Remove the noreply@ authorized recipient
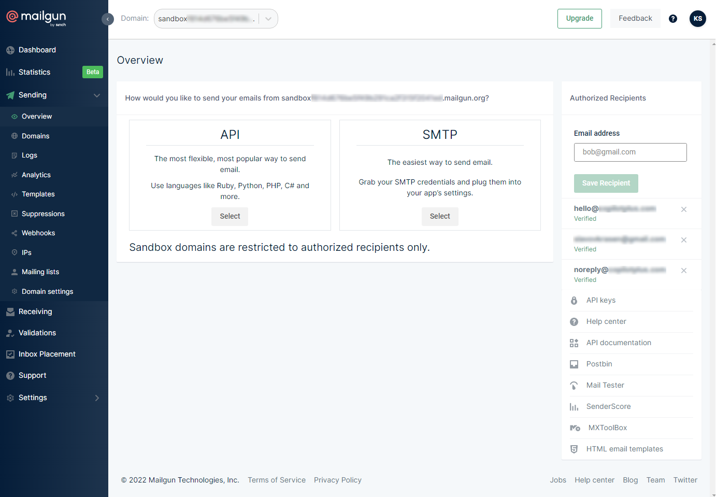716x497 pixels. tap(683, 271)
